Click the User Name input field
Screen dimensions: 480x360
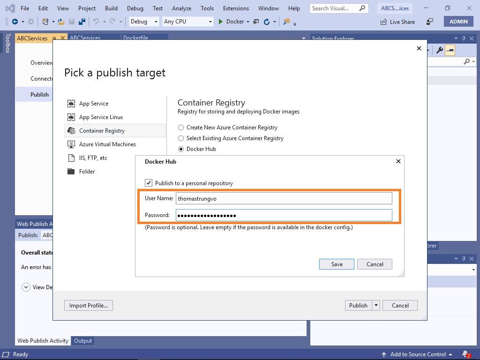[x=284, y=198]
